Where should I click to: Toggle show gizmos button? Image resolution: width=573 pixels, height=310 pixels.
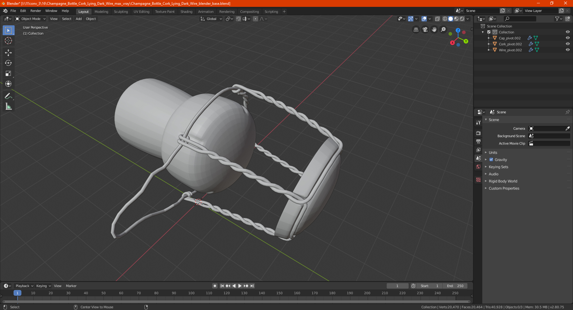(x=411, y=19)
